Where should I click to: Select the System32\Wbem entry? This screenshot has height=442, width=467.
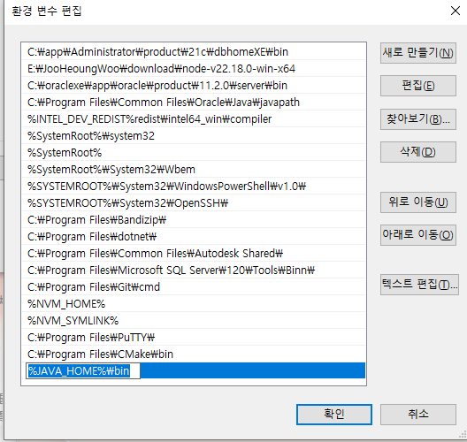pyautogui.click(x=194, y=170)
